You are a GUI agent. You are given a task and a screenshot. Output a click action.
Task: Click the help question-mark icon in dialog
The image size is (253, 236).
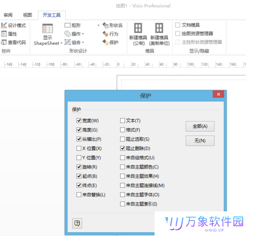(x=77, y=223)
